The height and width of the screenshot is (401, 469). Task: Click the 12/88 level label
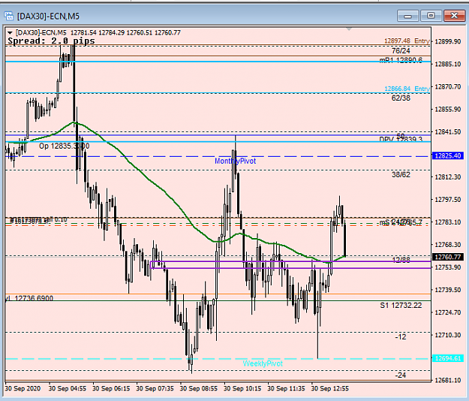click(401, 260)
